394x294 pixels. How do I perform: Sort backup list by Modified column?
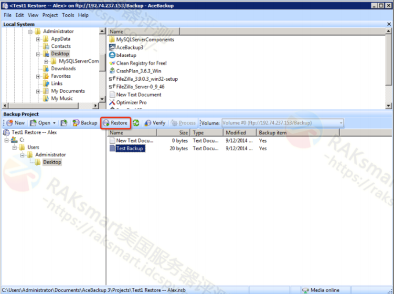(239, 133)
